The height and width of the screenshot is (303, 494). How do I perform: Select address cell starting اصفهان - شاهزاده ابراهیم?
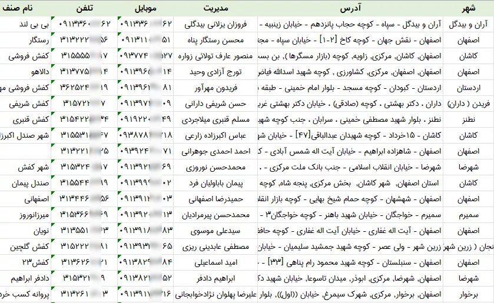tap(350, 152)
